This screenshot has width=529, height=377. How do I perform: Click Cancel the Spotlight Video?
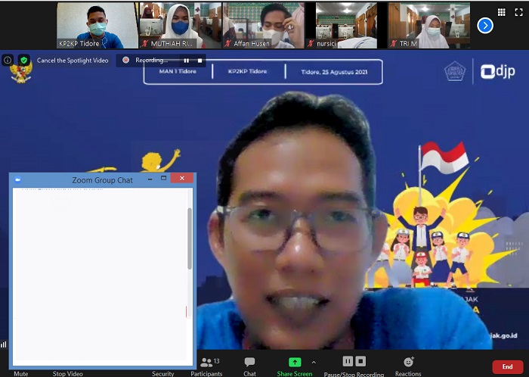pyautogui.click(x=73, y=60)
